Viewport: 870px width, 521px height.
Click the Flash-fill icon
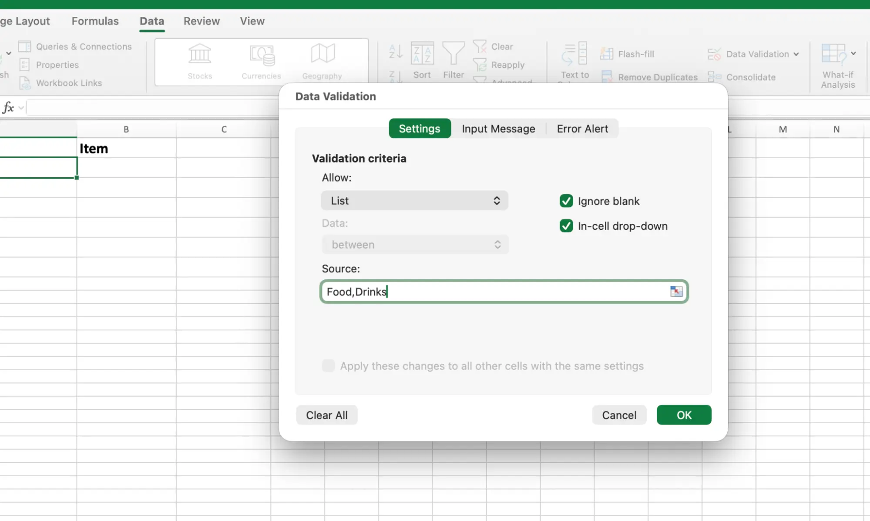click(607, 53)
